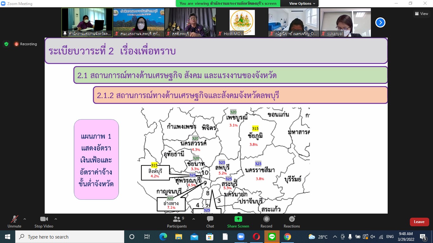The image size is (433, 243).
Task: Expand video options arrow beside Stop Video
Action: click(56, 219)
